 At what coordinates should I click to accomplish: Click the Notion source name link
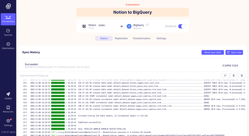pyautogui.click(x=92, y=25)
